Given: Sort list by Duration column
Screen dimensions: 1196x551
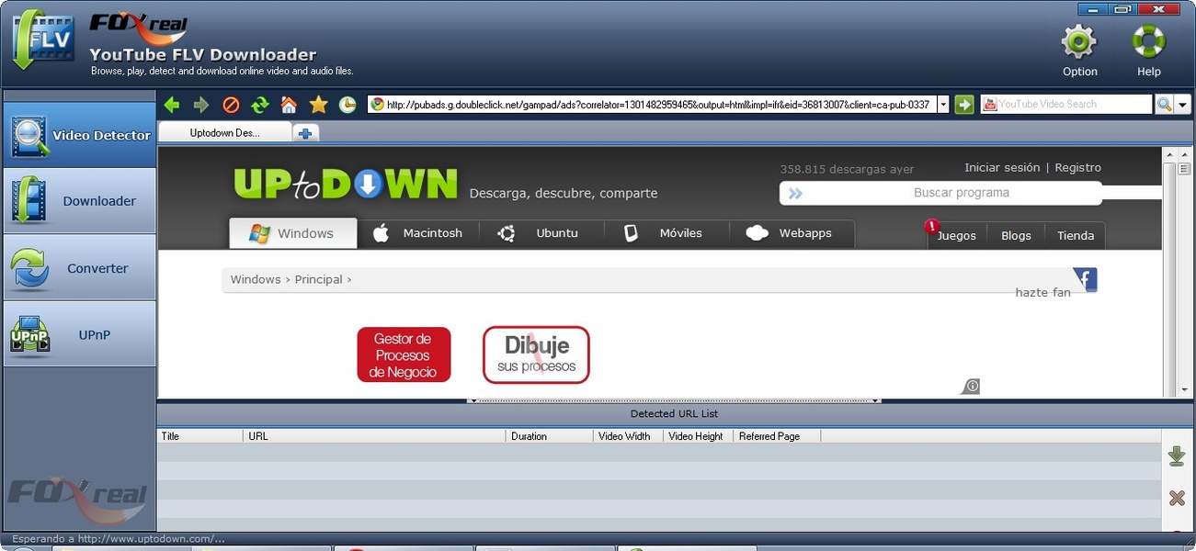Looking at the screenshot, I should point(550,436).
